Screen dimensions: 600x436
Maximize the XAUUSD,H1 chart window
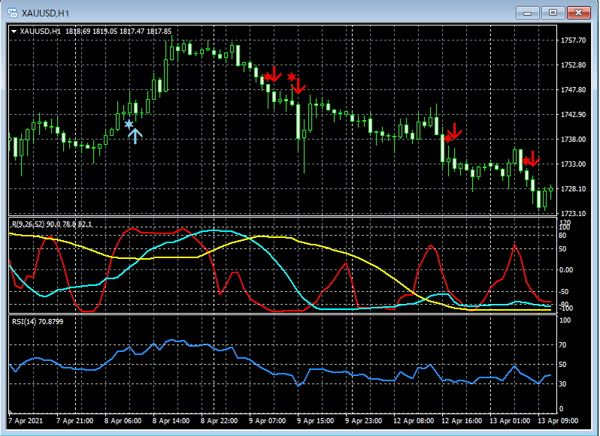[x=553, y=13]
